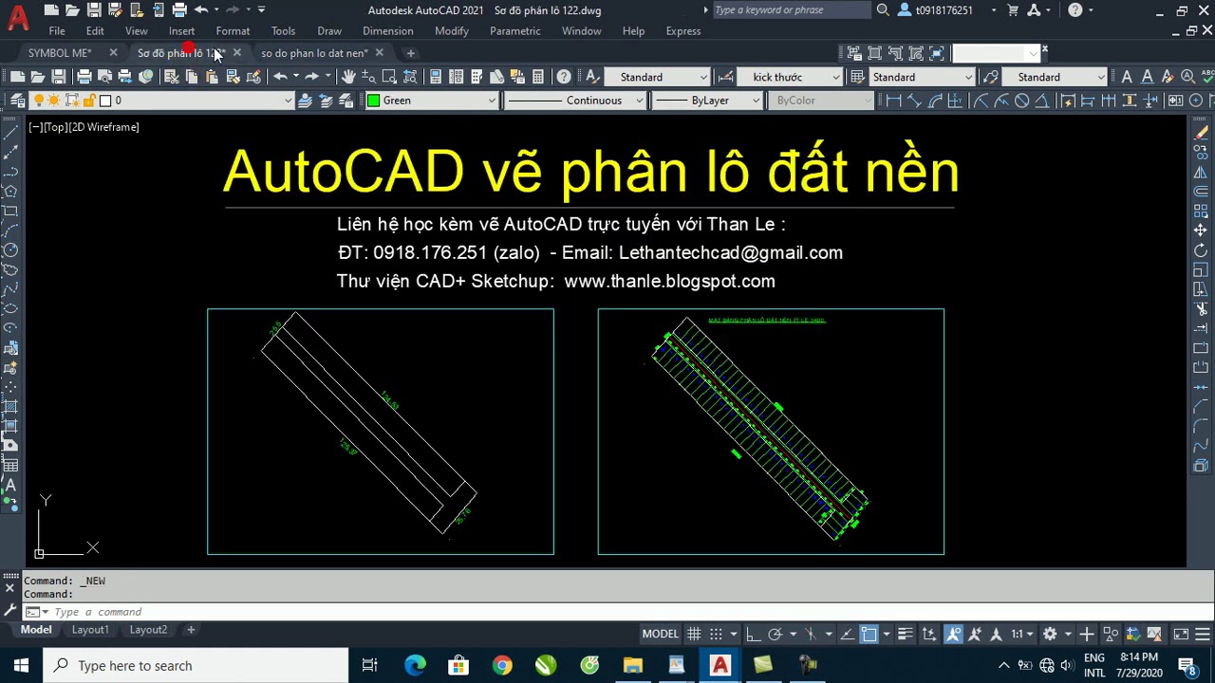1215x683 pixels.
Task: Open the Dimension menu
Action: pyautogui.click(x=388, y=31)
